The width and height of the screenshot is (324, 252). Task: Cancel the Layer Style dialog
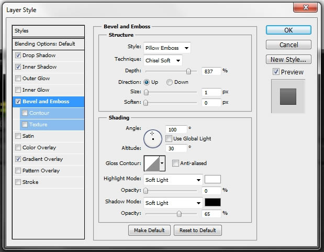288,45
